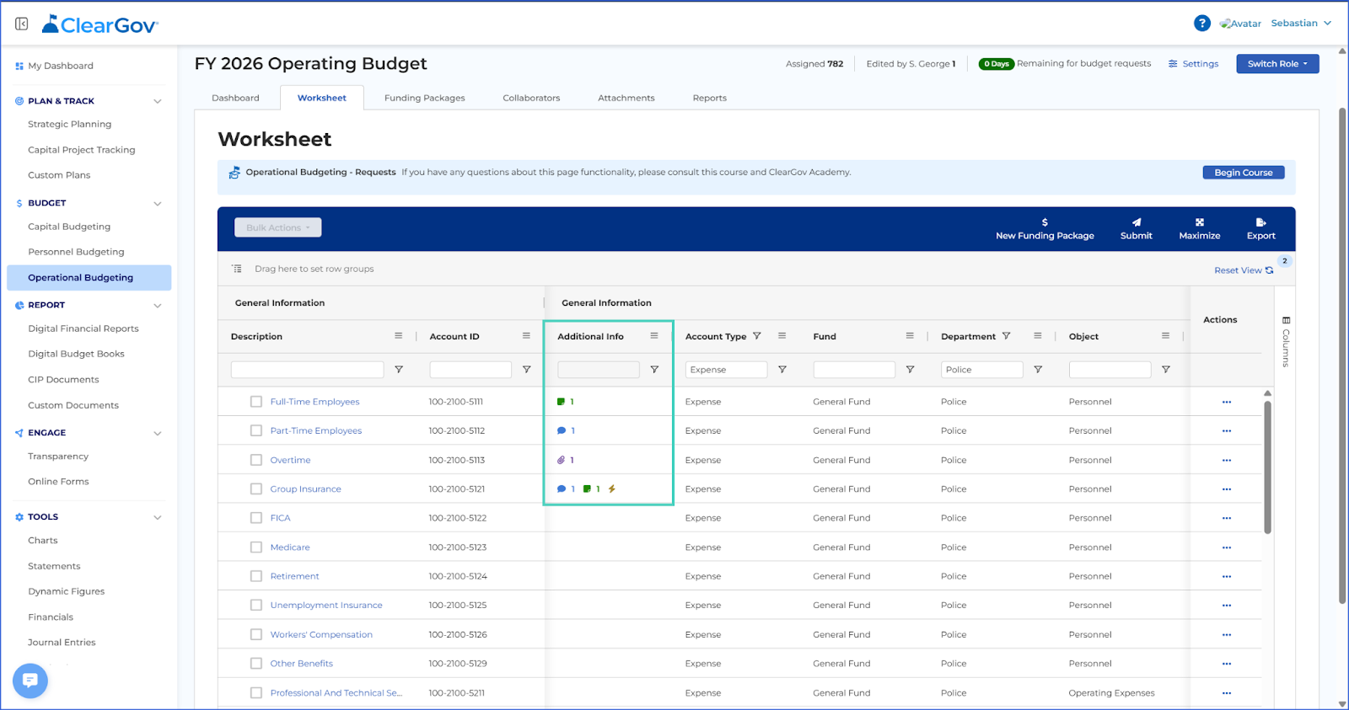Viewport: 1349px width, 710px height.
Task: Click the Begin Course button
Action: tap(1243, 173)
